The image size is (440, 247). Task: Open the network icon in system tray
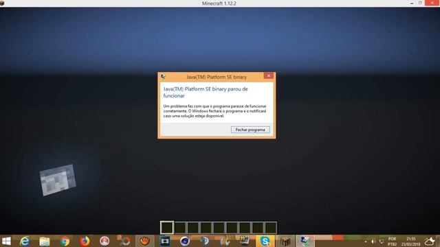(382, 242)
